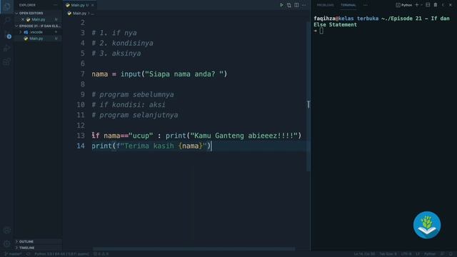457x257 pixels.
Task: Open the Run and Debug view
Action: pyautogui.click(x=7, y=48)
